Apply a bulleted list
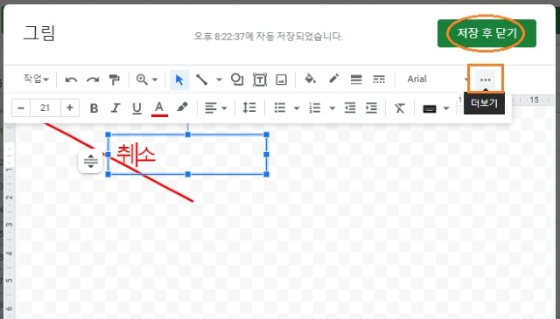This screenshot has width=560, height=319. [280, 107]
